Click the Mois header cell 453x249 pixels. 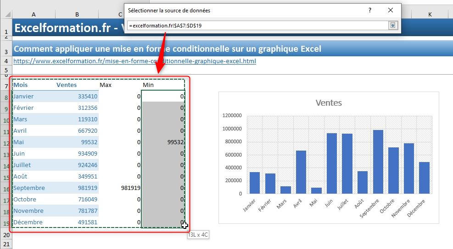pyautogui.click(x=34, y=85)
